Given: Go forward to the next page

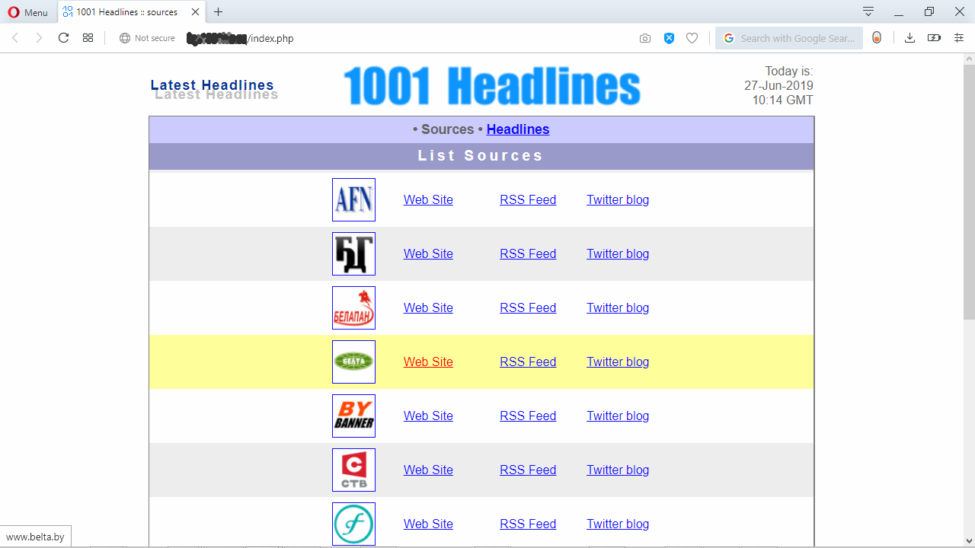Looking at the screenshot, I should [39, 38].
